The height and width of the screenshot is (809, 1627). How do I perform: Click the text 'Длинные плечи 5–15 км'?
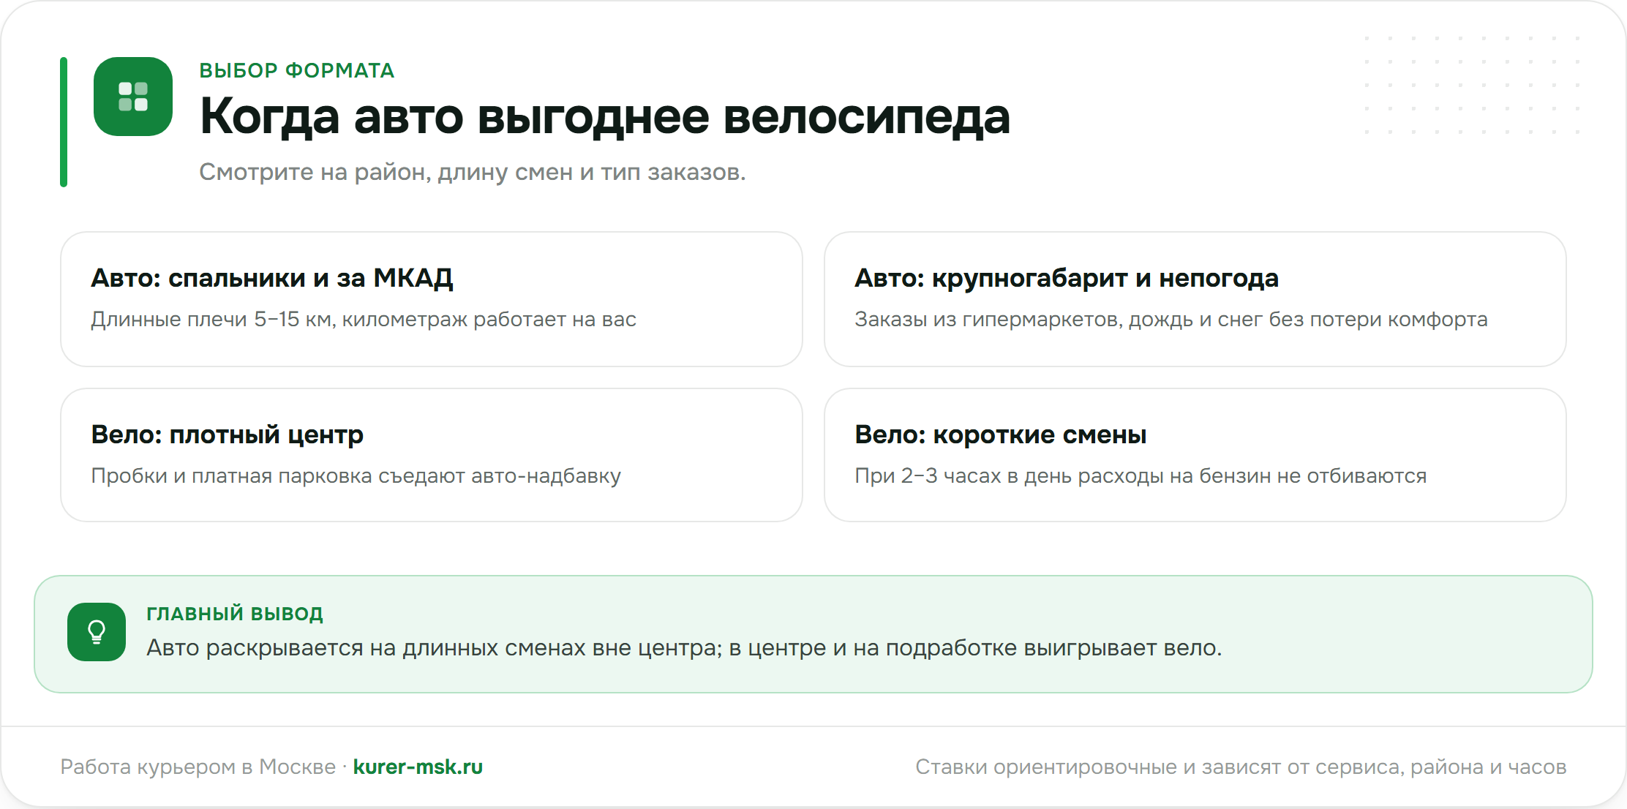point(213,320)
